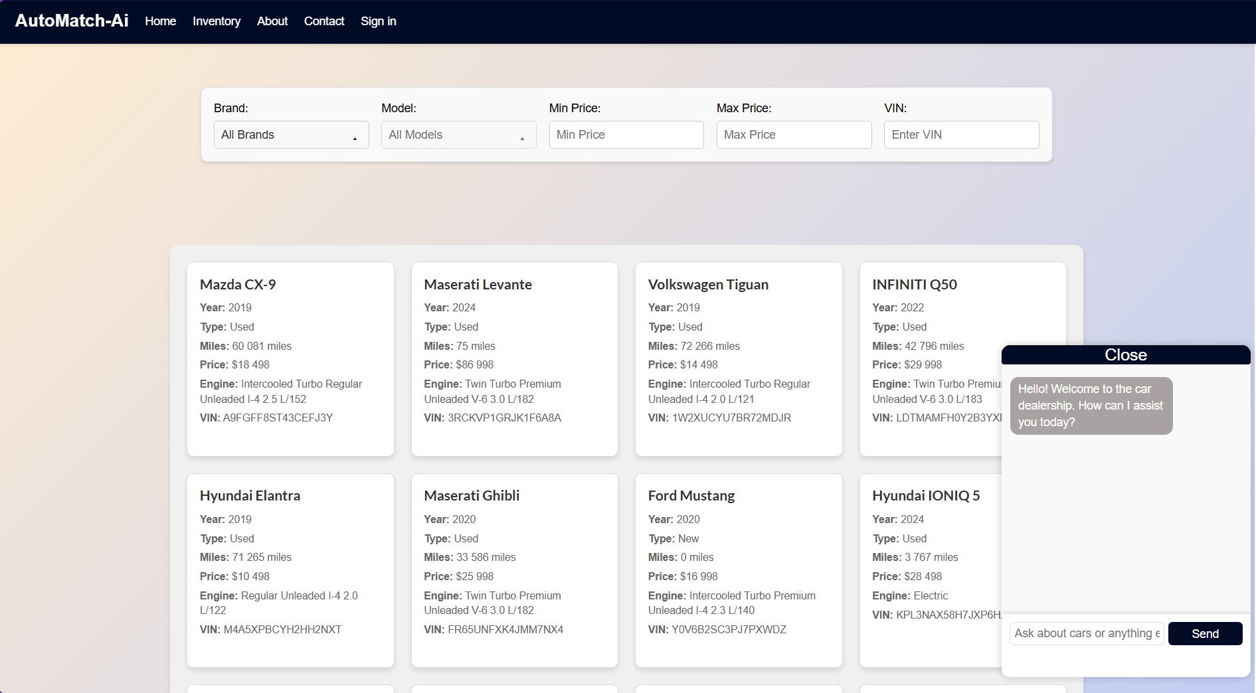
Task: Click VIN A9FGFF8ST43CEFJ3Y on Mazda card
Action: click(278, 418)
